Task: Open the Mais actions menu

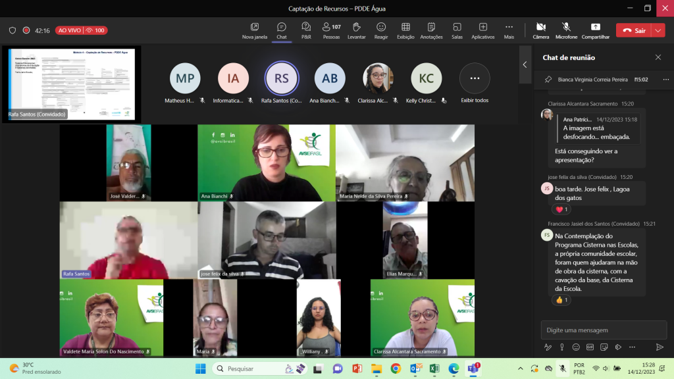Action: coord(509,31)
